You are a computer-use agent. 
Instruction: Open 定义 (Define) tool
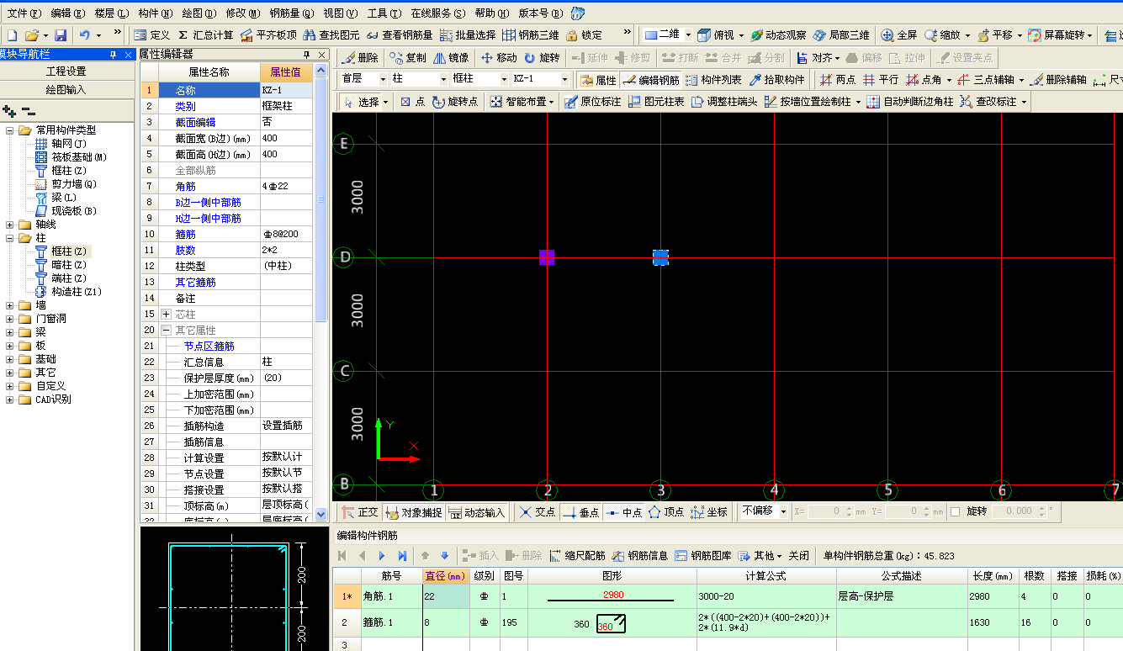[152, 35]
